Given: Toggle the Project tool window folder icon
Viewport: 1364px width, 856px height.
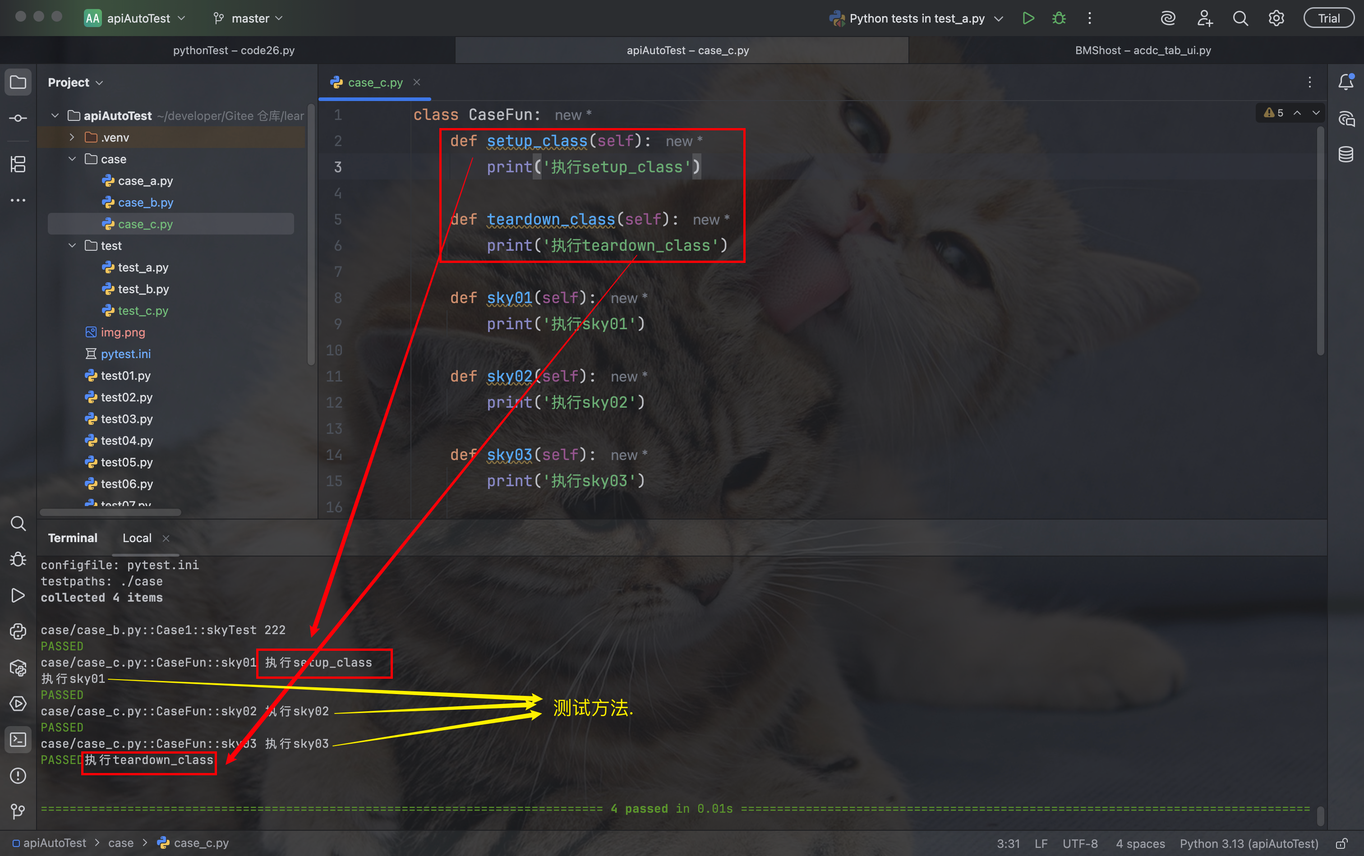Looking at the screenshot, I should tap(18, 83).
